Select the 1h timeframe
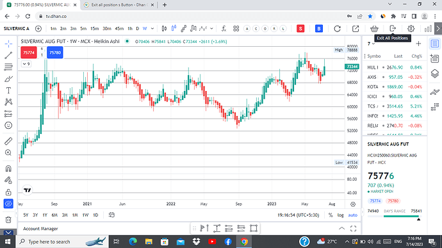This screenshot has width=442, height=248. pos(130,28)
